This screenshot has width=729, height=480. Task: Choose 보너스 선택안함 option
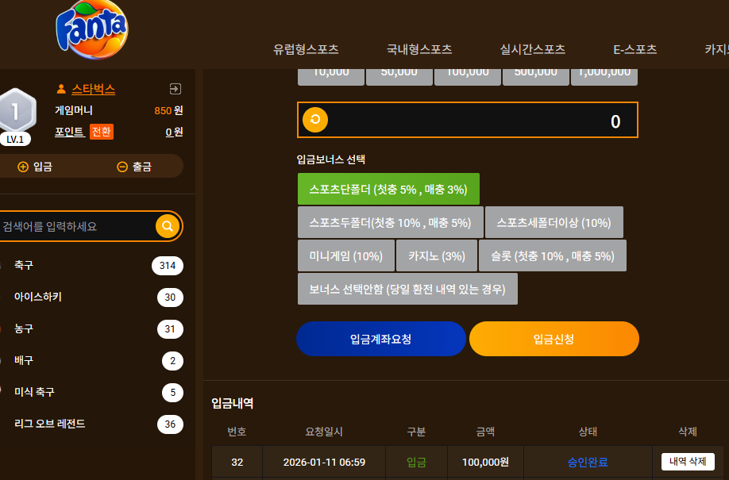pos(407,290)
